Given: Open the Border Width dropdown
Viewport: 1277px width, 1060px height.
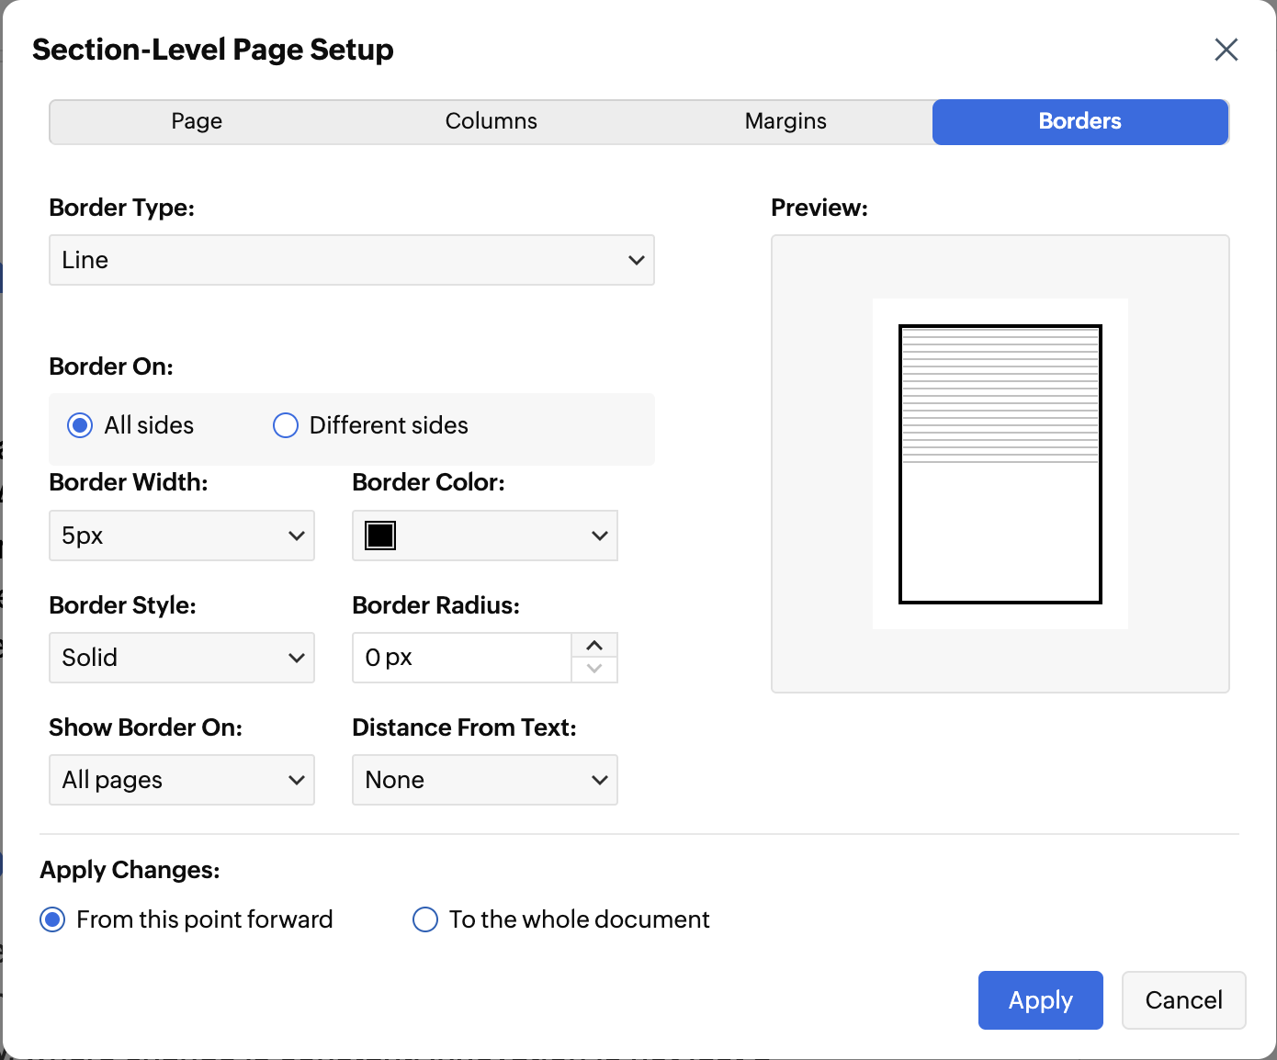Looking at the screenshot, I should pyautogui.click(x=181, y=536).
